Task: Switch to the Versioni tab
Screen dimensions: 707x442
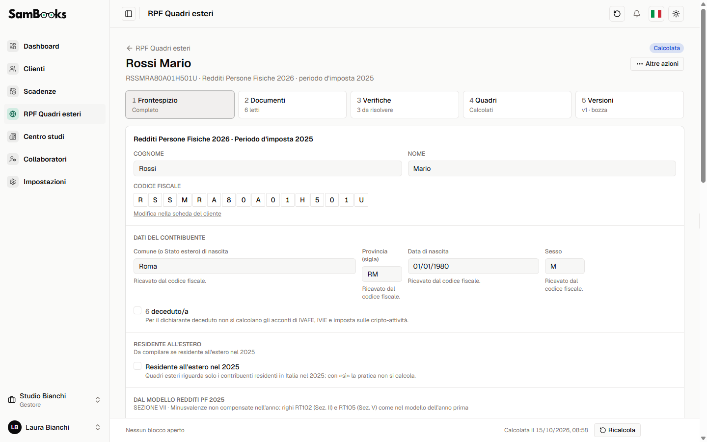Action: [x=629, y=105]
